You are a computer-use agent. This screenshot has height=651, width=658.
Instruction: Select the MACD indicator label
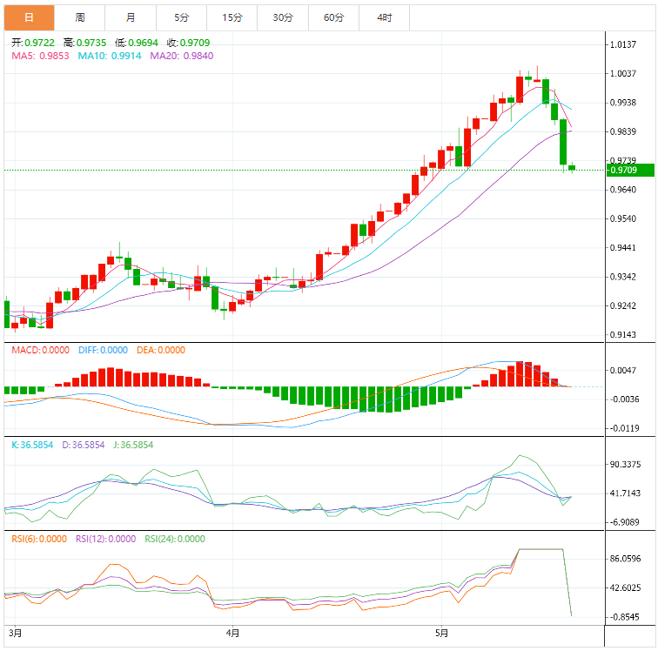[x=40, y=350]
